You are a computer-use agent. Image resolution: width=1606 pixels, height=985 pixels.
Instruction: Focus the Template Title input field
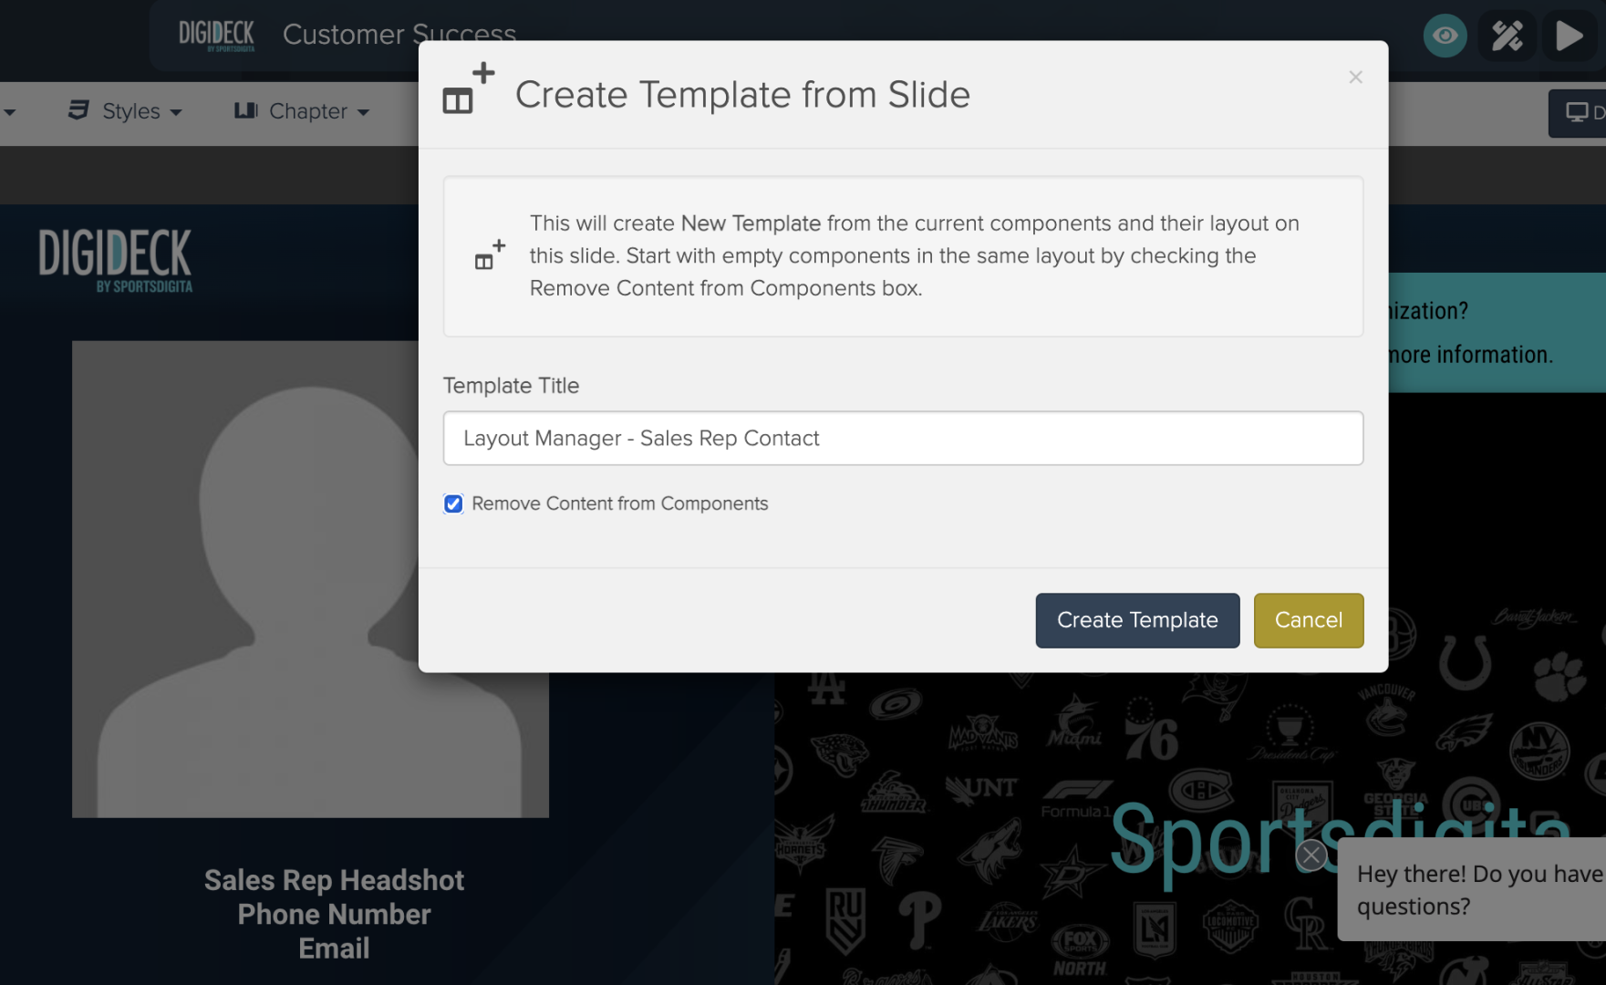(x=902, y=439)
